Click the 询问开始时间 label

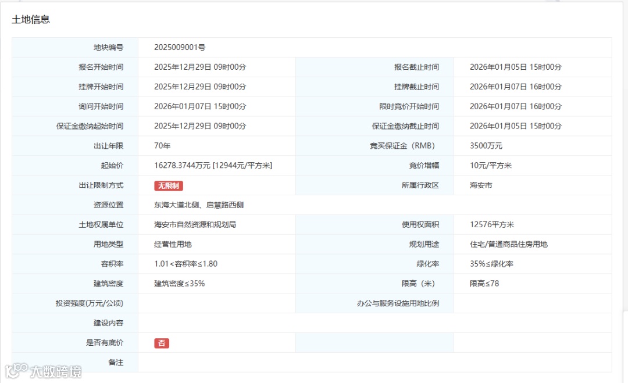tap(101, 106)
